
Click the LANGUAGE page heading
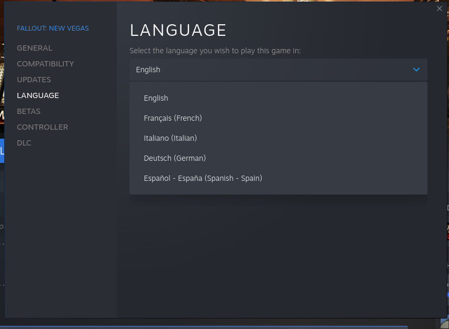tap(178, 31)
